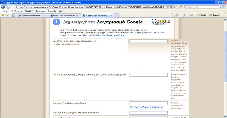Click the security padlock icon
The image size is (227, 118).
171,7
